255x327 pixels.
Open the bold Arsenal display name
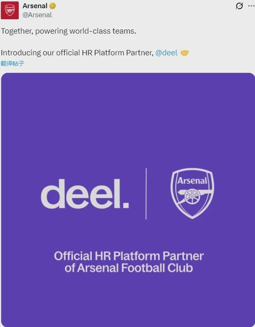35,6
